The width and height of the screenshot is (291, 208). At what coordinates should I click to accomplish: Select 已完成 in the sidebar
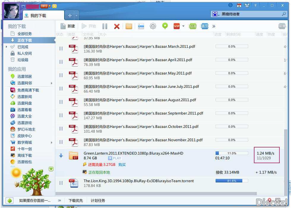click(x=23, y=47)
